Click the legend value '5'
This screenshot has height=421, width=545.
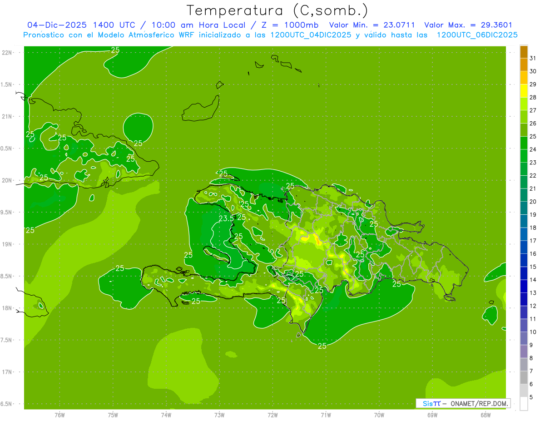pyautogui.click(x=531, y=397)
